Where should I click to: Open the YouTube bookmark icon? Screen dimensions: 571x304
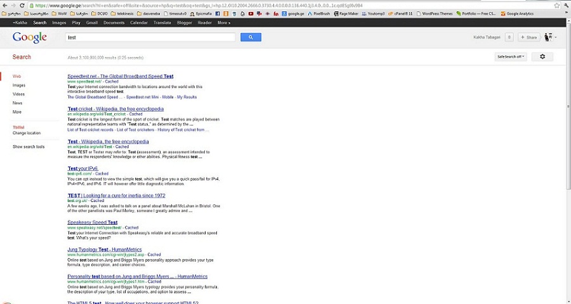click(x=251, y=14)
